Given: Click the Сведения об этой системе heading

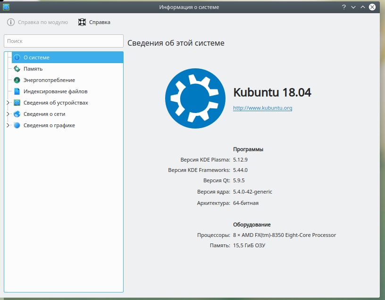Looking at the screenshot, I should pos(176,43).
